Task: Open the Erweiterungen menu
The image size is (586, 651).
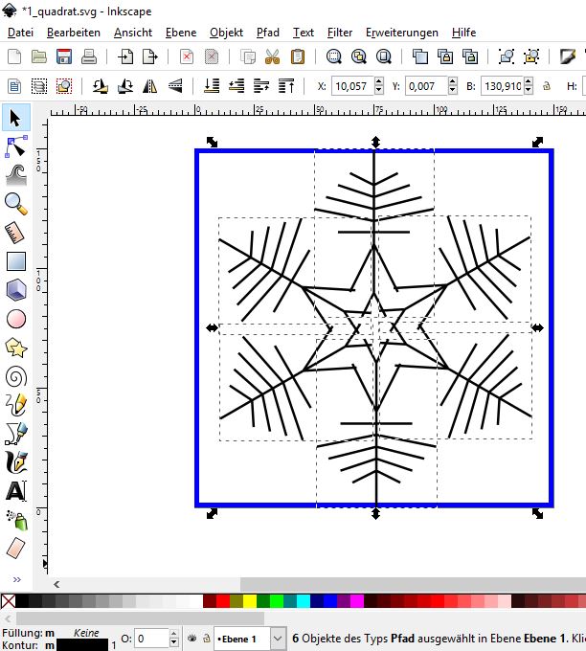Action: click(401, 33)
